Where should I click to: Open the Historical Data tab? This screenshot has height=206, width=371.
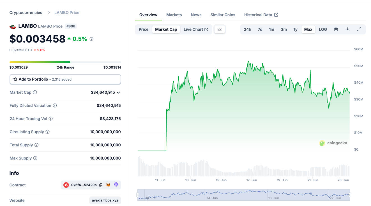(261, 15)
